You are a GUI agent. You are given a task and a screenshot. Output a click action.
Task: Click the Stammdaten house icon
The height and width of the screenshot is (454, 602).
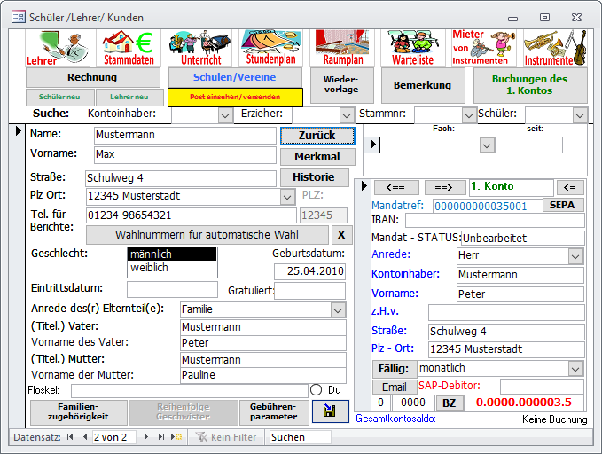(128, 48)
